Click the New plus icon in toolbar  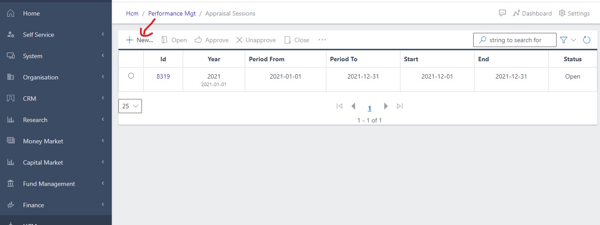point(129,40)
